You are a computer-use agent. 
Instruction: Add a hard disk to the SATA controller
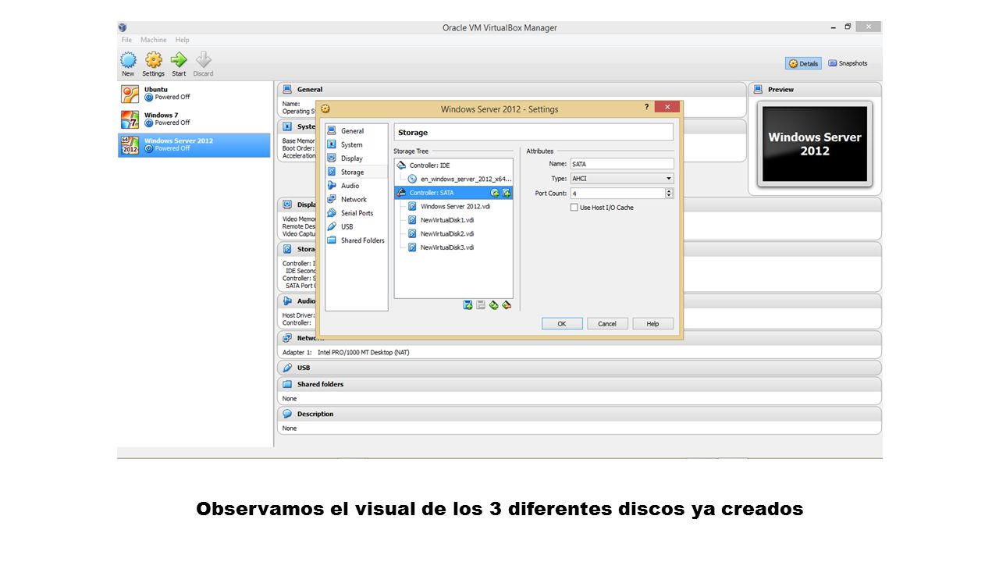pos(507,193)
